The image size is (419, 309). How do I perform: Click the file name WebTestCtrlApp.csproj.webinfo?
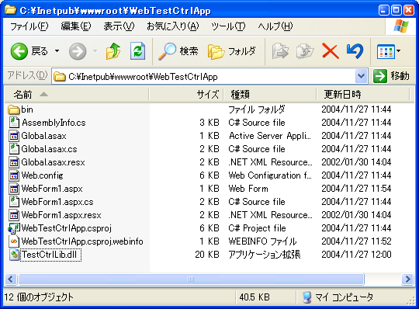point(82,241)
